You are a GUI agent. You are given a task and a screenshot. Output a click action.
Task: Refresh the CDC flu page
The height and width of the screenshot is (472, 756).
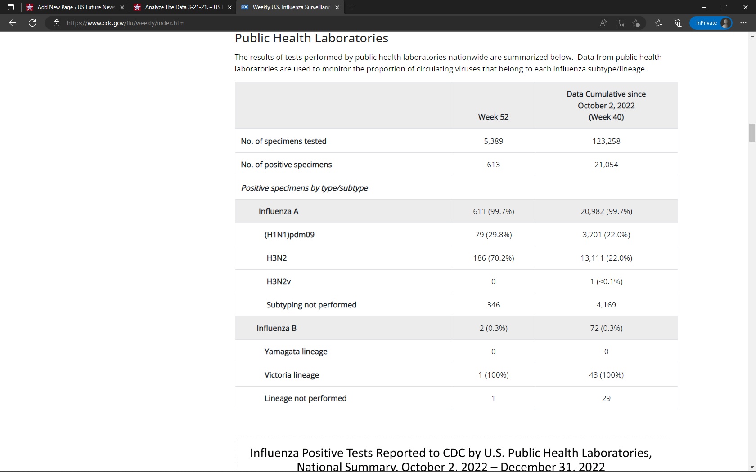pyautogui.click(x=32, y=23)
